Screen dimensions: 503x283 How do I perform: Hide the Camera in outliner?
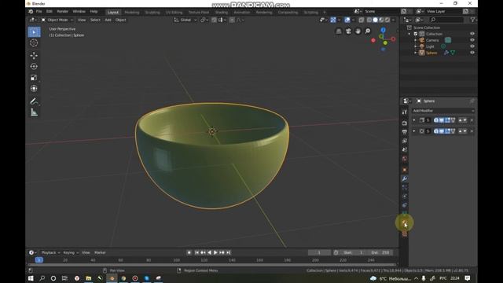(x=472, y=40)
